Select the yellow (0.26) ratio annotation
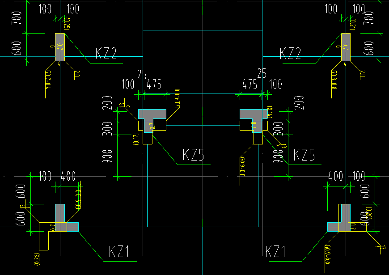The width and height of the screenshot is (389, 275). tap(38, 260)
